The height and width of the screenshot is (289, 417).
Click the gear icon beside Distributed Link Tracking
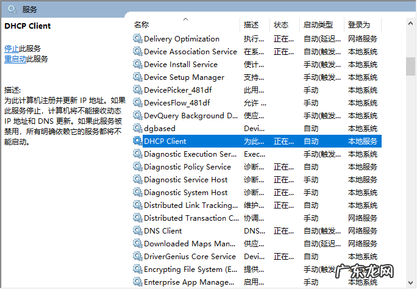[x=138, y=205]
